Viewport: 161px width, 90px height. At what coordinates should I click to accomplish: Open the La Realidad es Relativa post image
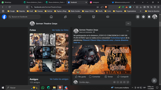[102, 59]
